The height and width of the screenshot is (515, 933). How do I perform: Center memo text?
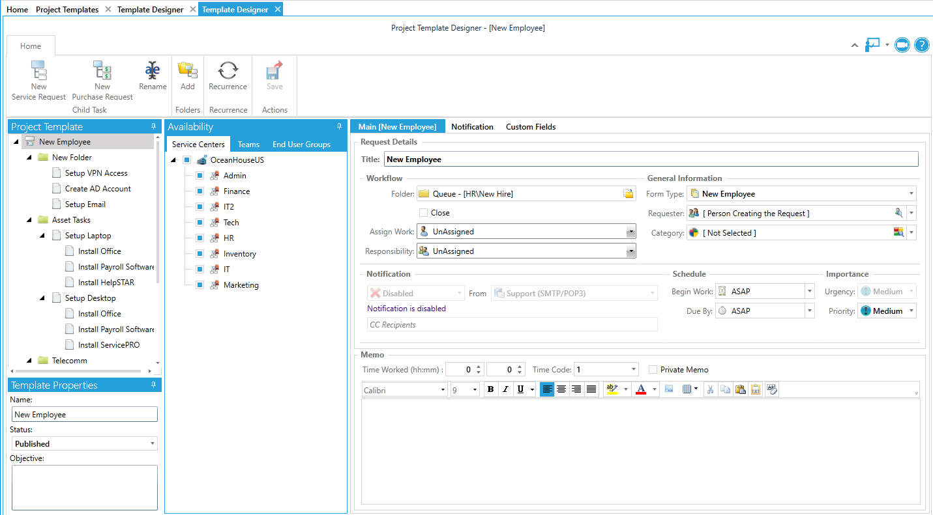(561, 389)
